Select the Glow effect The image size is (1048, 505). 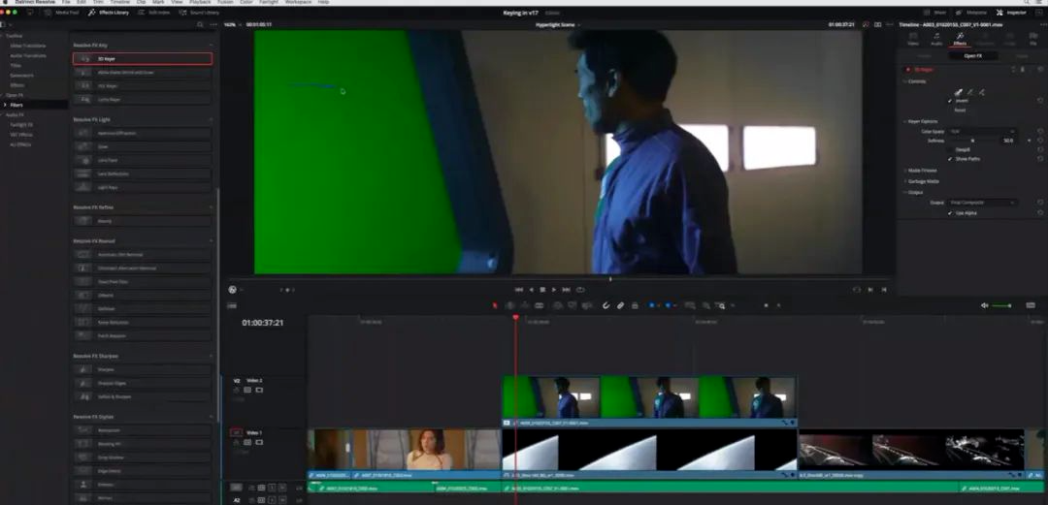click(x=143, y=147)
